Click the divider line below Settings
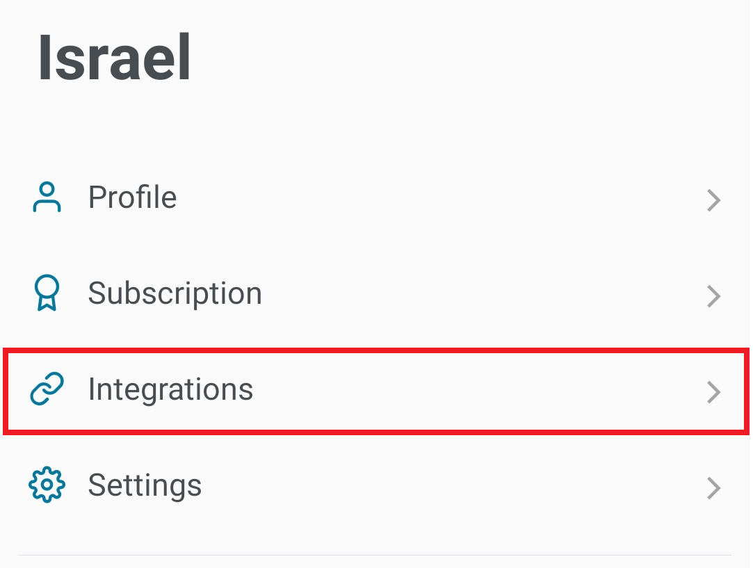The height and width of the screenshot is (568, 753). (x=375, y=555)
